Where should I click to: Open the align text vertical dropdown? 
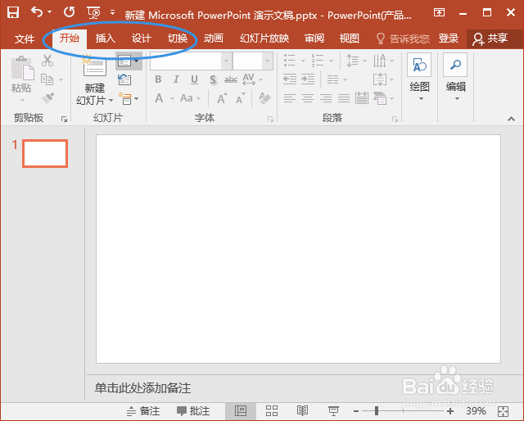click(x=383, y=79)
